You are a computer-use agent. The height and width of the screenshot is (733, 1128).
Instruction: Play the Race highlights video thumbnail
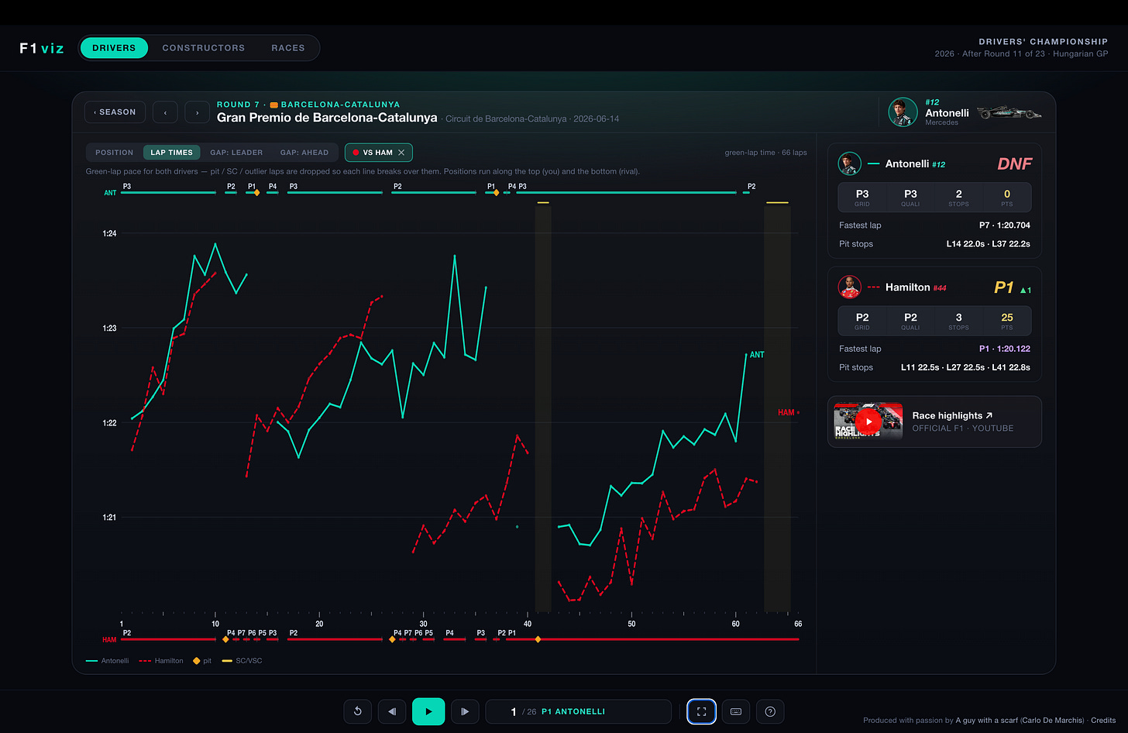coord(868,422)
